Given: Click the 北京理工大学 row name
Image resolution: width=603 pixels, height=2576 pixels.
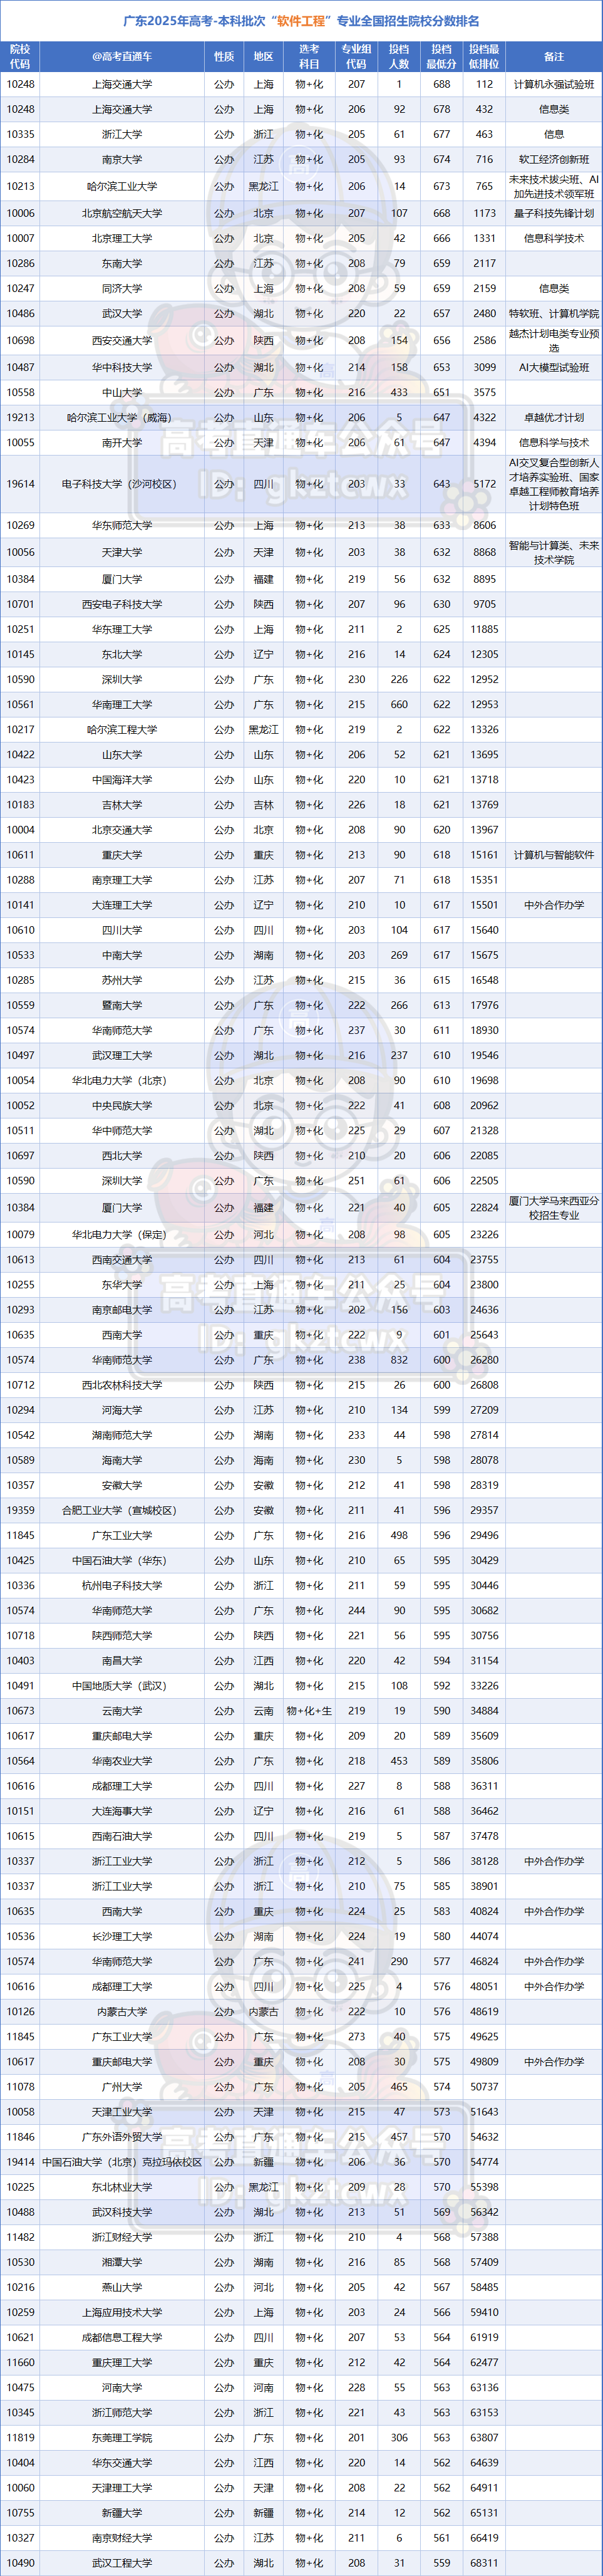Looking at the screenshot, I should [122, 238].
